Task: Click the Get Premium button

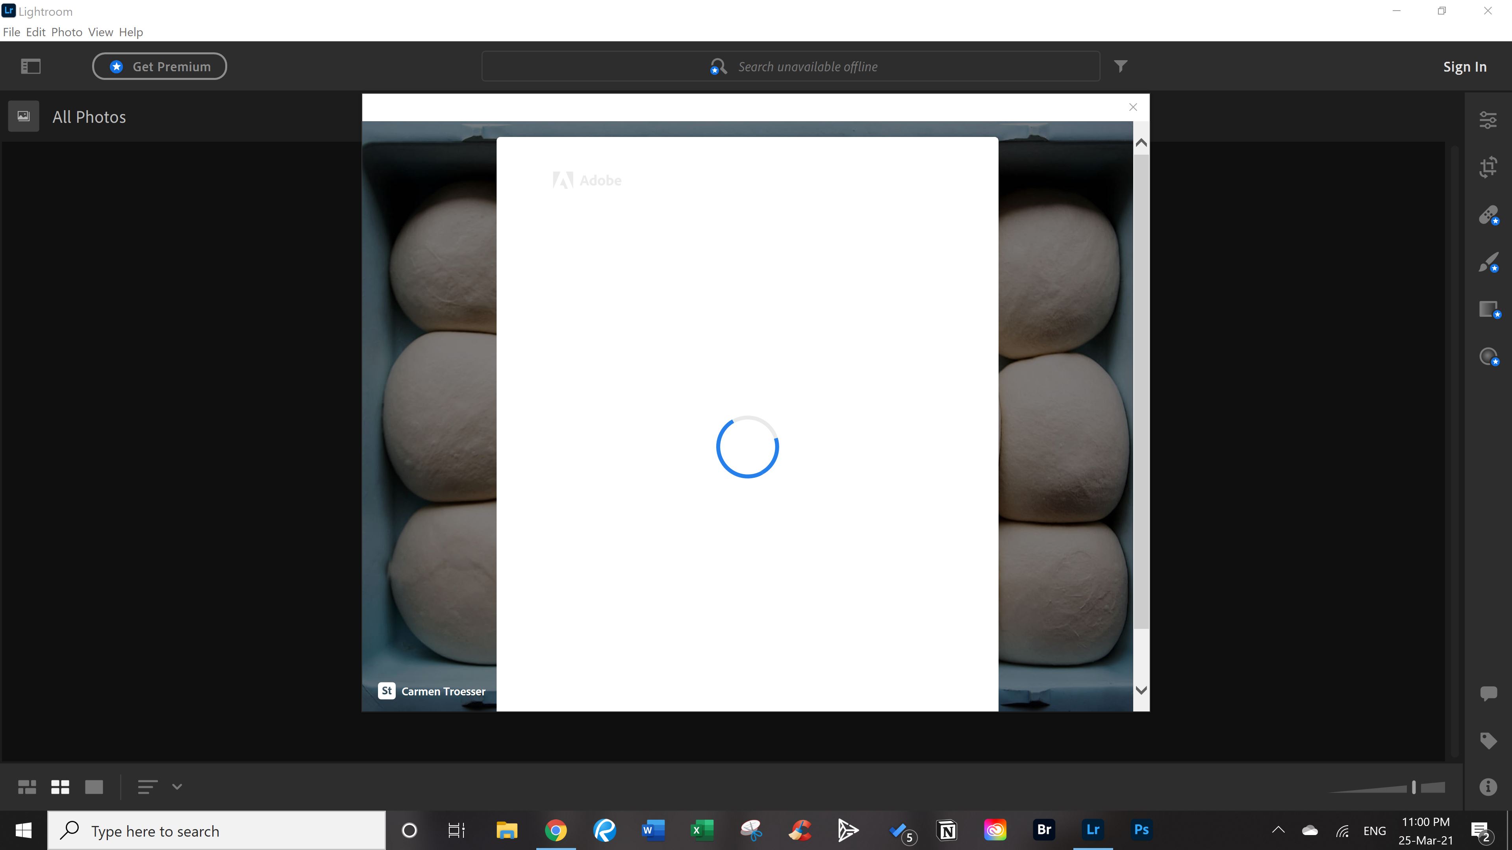Action: [159, 66]
